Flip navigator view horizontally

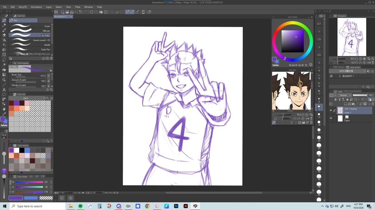click(369, 62)
